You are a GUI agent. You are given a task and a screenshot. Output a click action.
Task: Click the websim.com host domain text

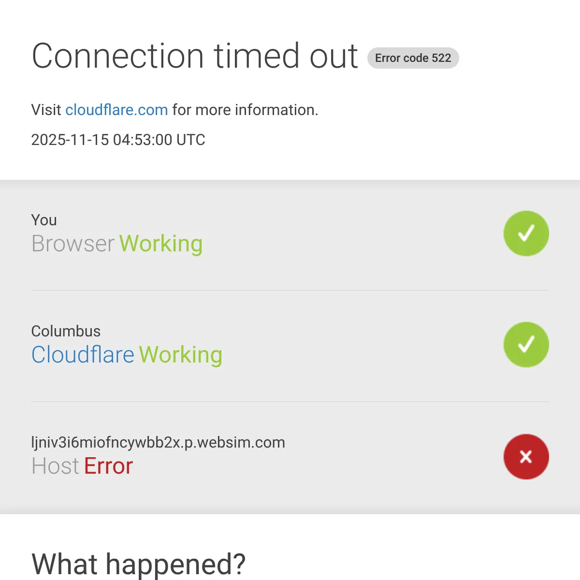point(158,443)
